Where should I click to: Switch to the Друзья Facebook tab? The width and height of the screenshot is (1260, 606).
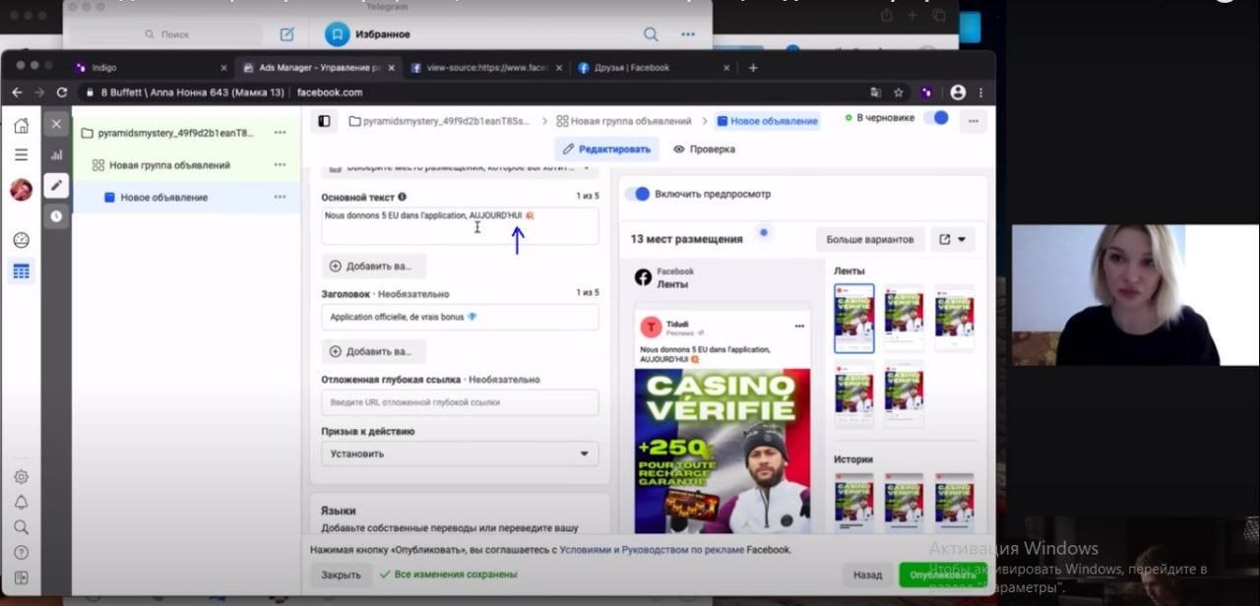point(653,68)
